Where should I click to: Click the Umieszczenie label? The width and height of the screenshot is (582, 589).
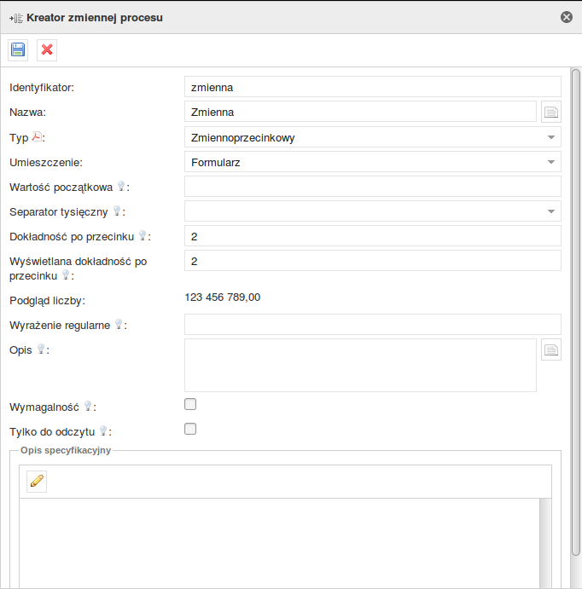46,163
